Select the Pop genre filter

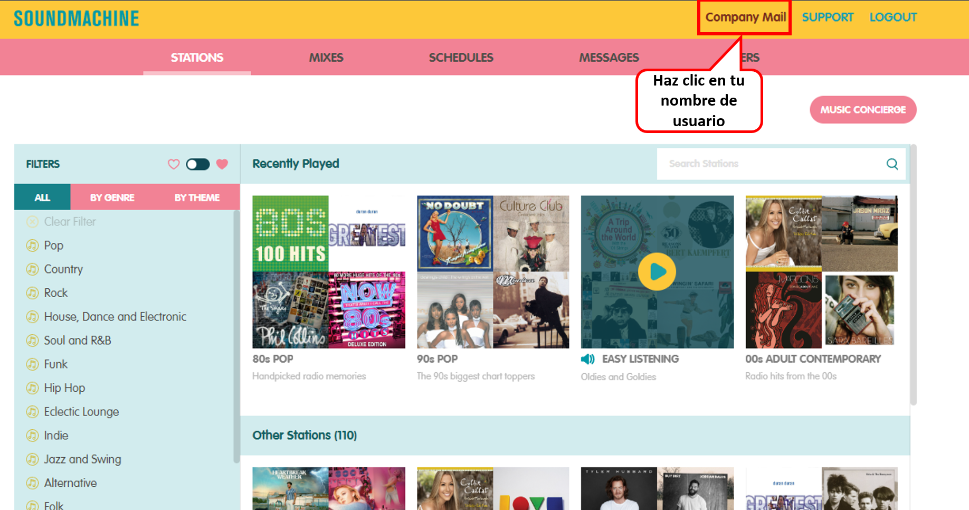click(x=54, y=245)
